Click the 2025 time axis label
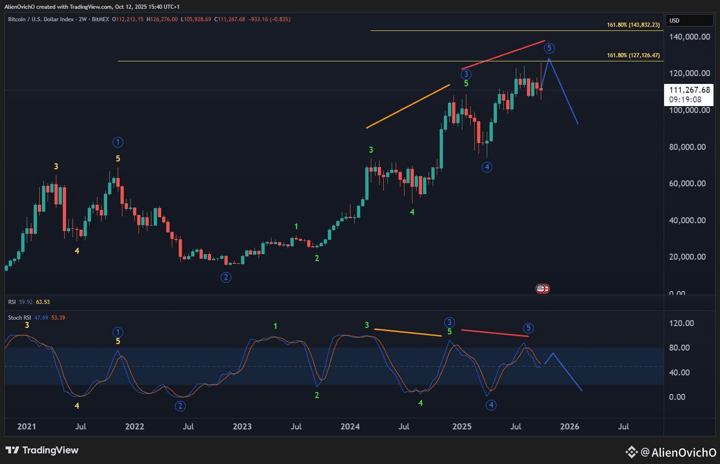 click(462, 427)
